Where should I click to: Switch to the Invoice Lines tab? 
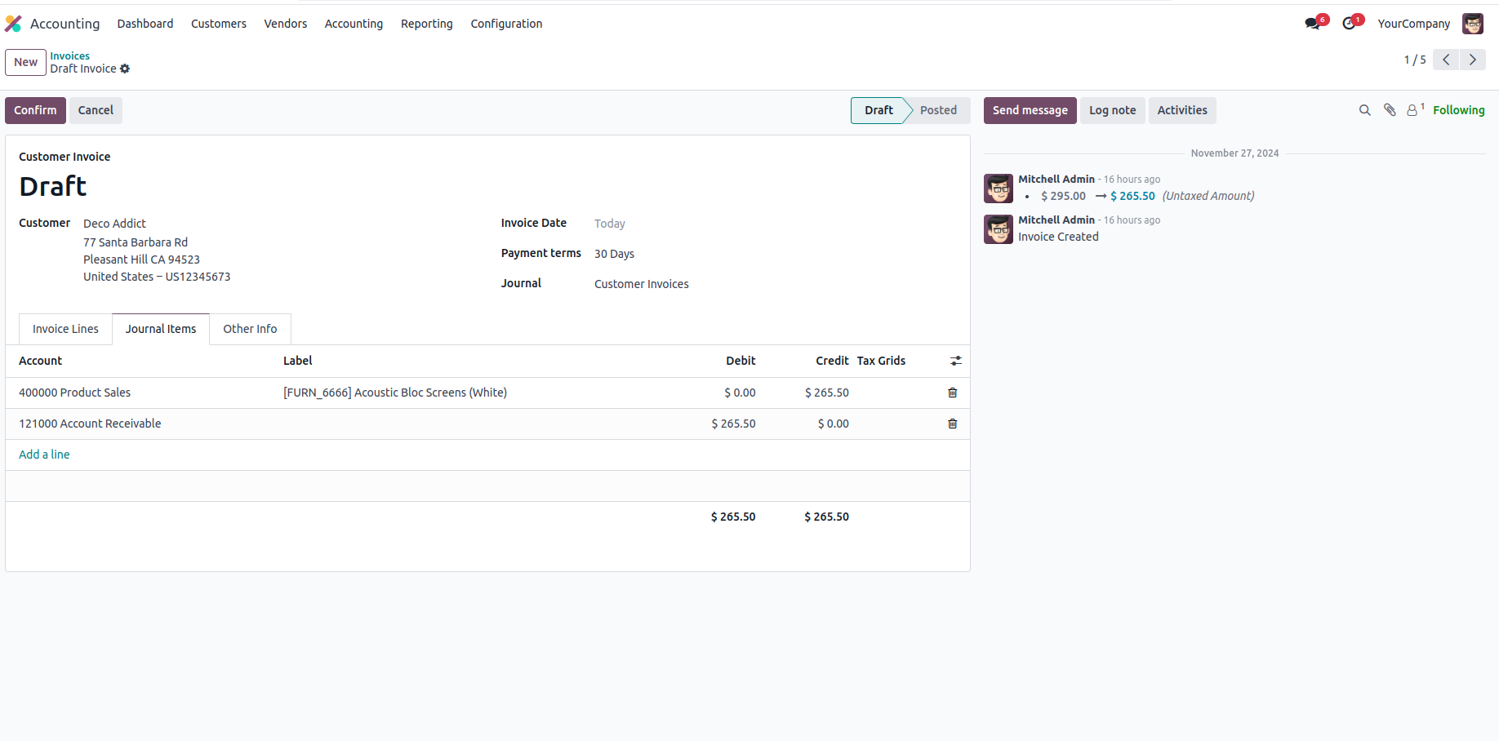(65, 329)
